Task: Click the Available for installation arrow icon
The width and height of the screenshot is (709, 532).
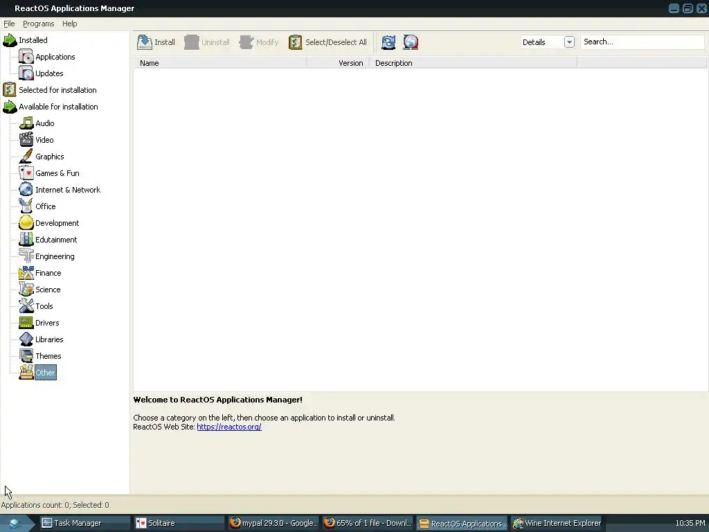Action: click(x=10, y=107)
